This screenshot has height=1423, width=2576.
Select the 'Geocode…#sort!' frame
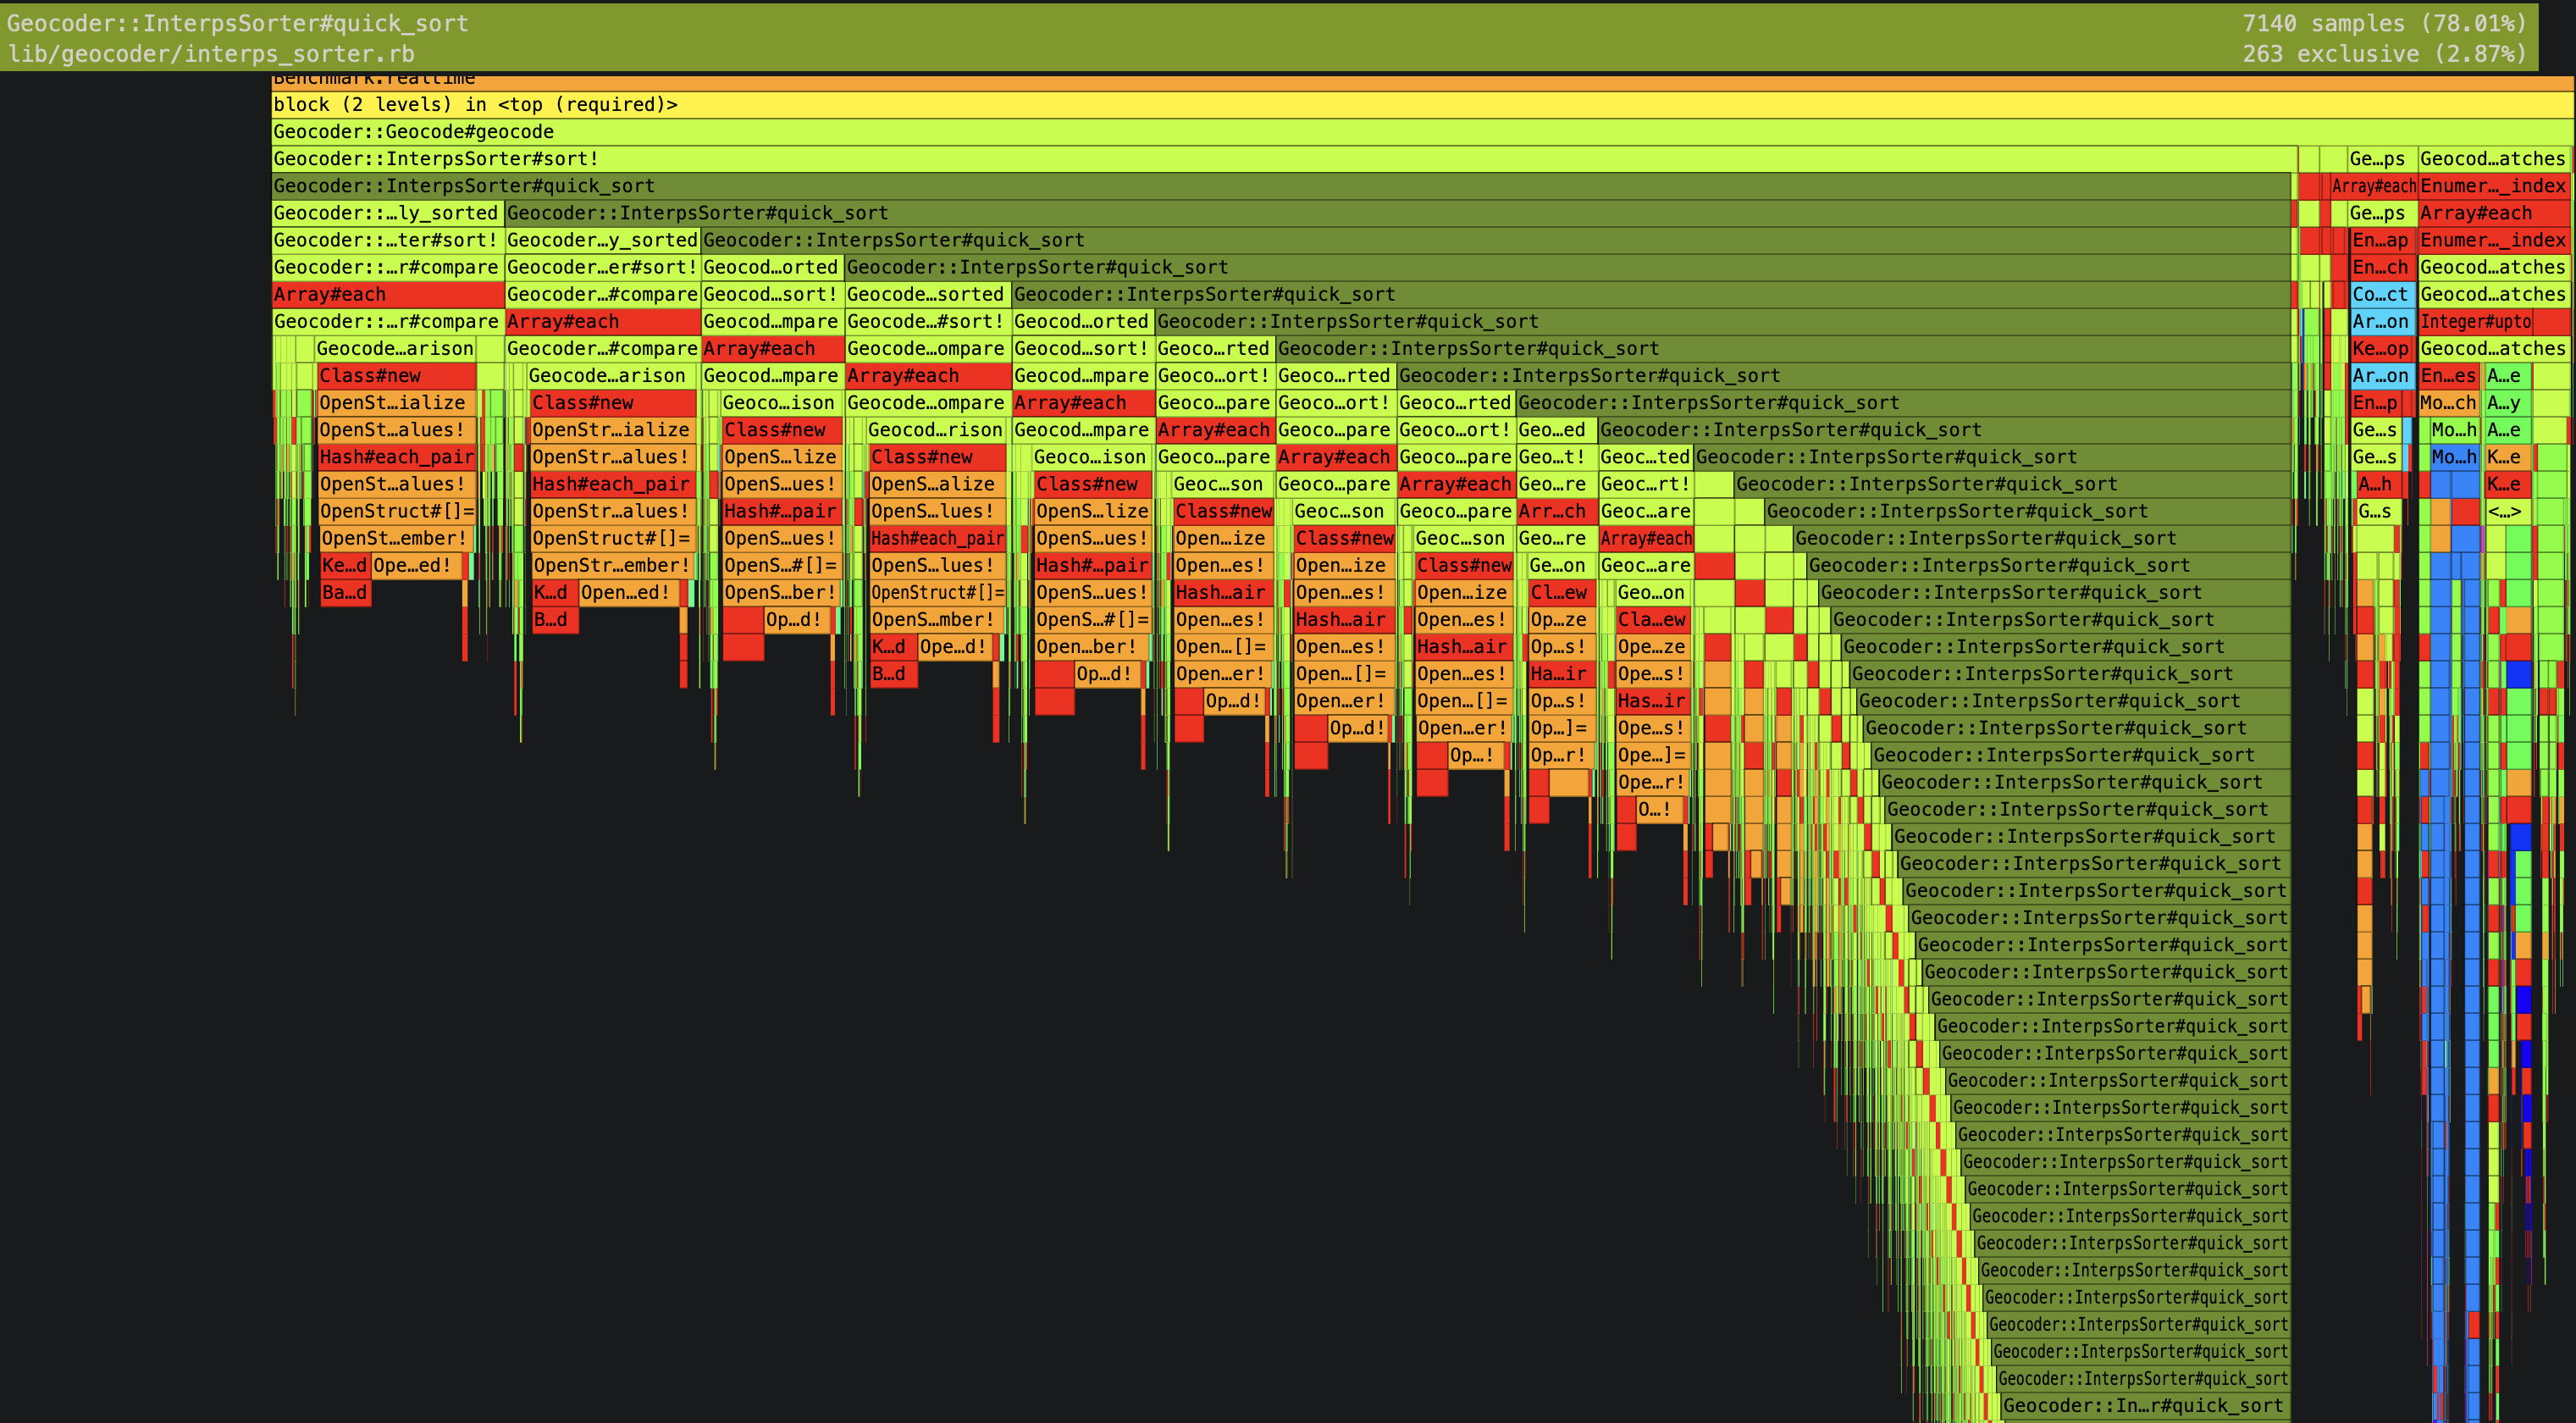point(927,321)
